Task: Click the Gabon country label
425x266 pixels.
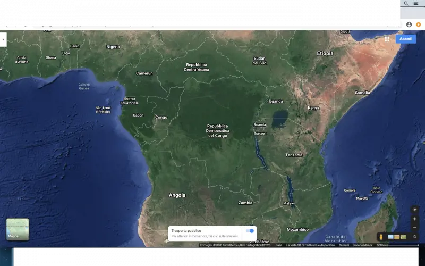Action: 138,115
